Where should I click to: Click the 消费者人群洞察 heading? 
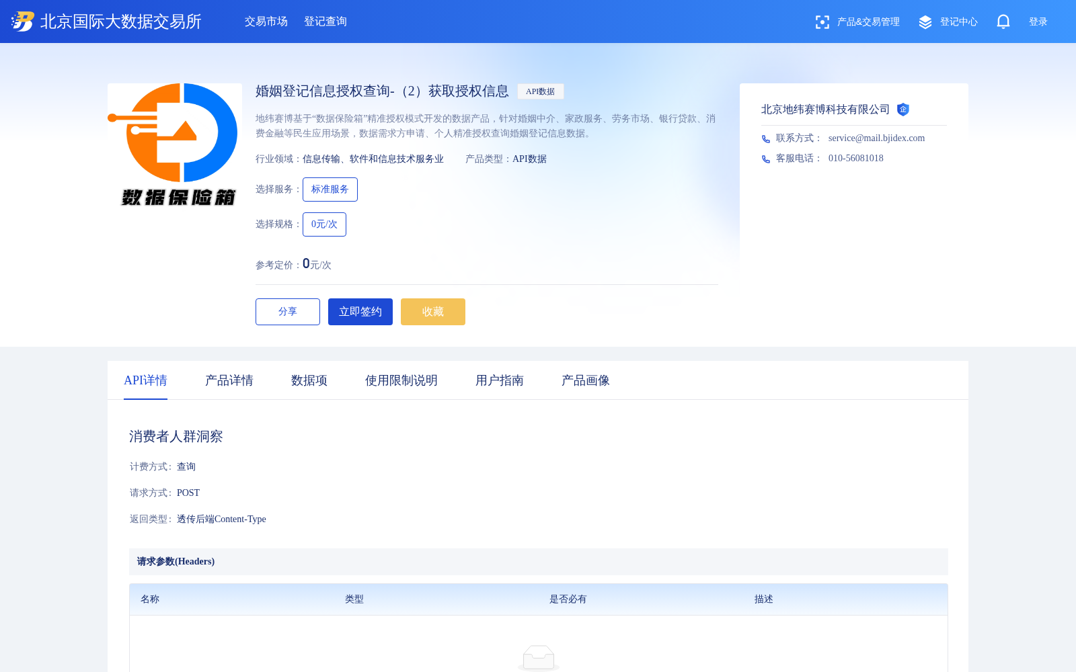point(176,437)
